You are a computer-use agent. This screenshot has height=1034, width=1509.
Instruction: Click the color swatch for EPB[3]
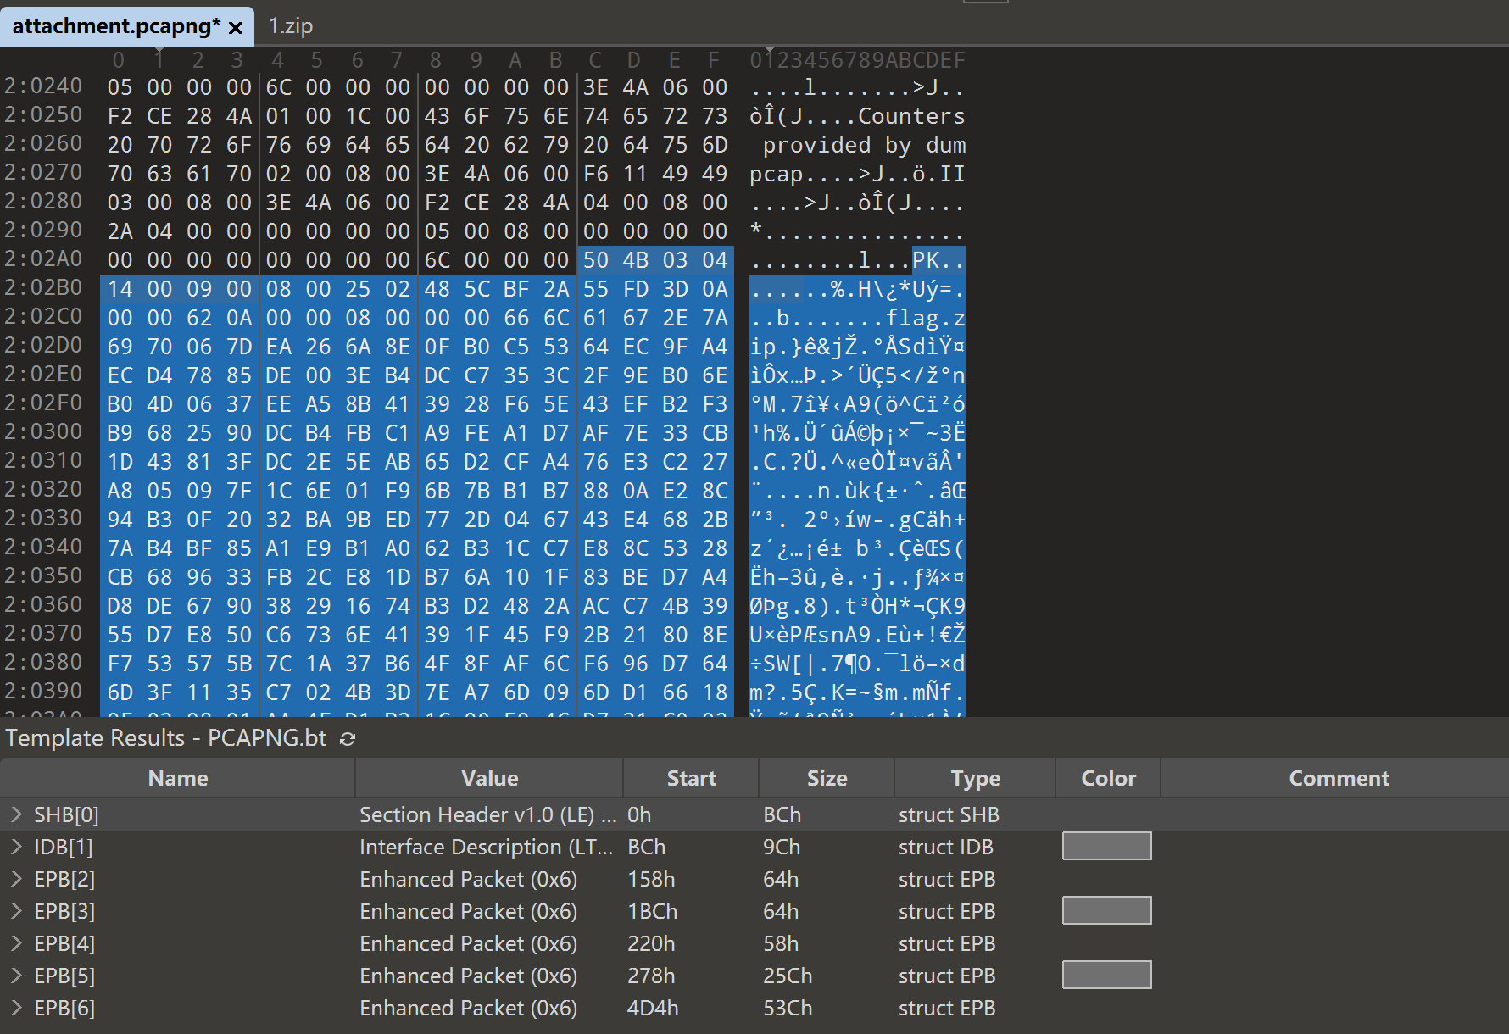click(1106, 910)
